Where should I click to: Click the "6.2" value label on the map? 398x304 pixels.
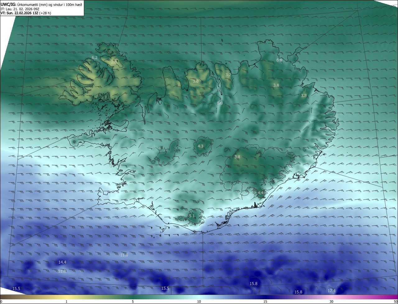[95, 58]
